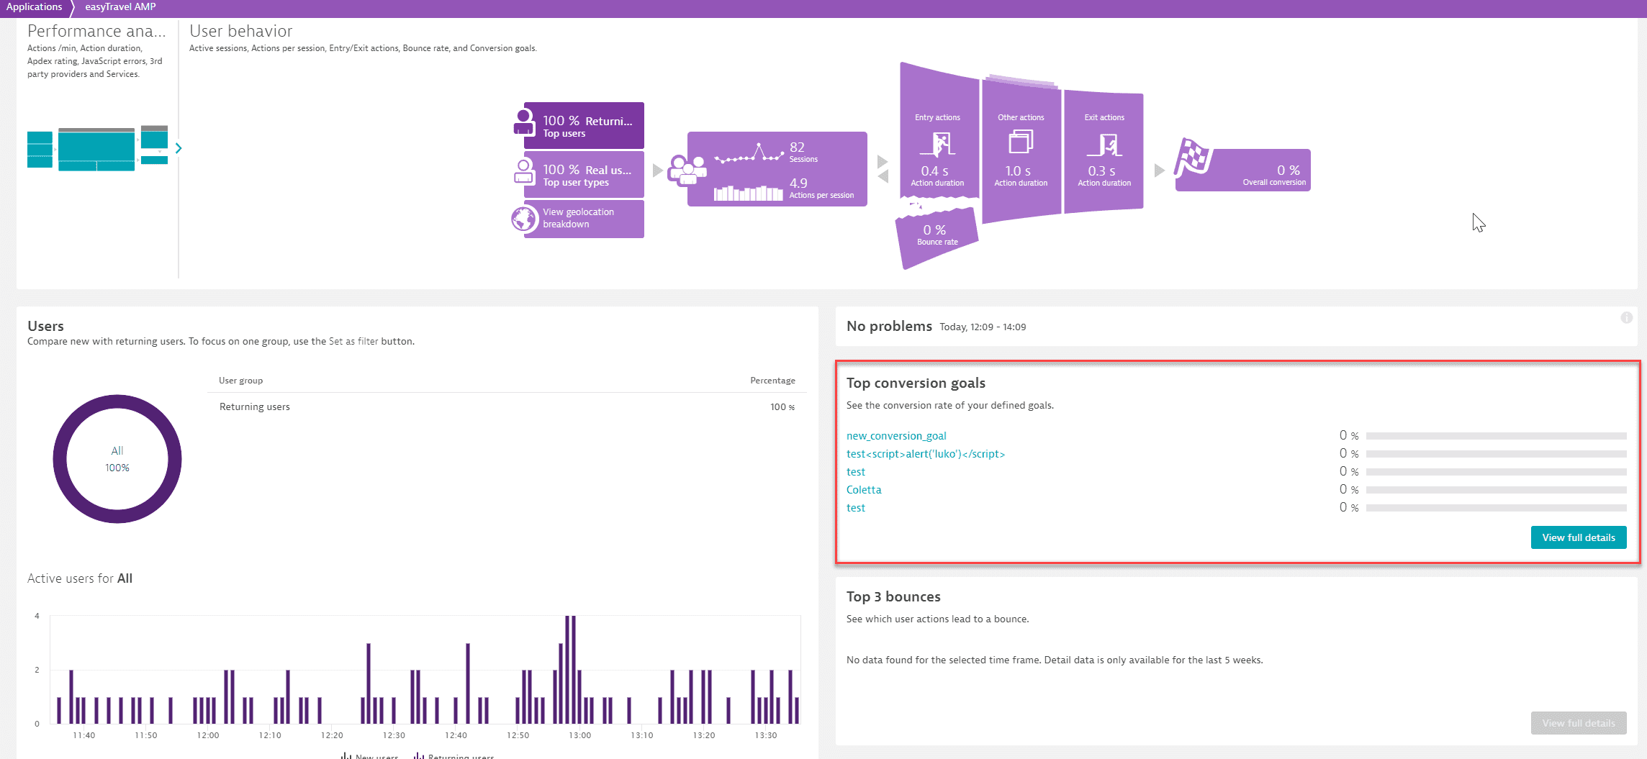Click the All 100% donut chart
The image size is (1647, 759).
click(x=117, y=459)
